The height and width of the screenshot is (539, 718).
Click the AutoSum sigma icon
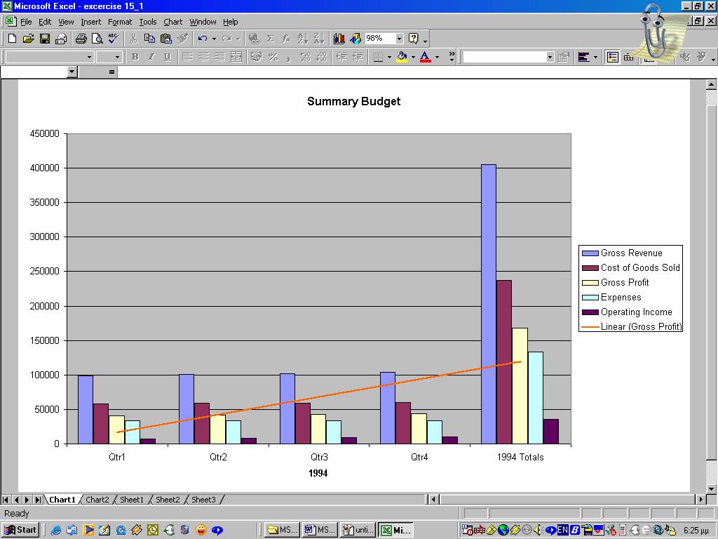click(271, 39)
